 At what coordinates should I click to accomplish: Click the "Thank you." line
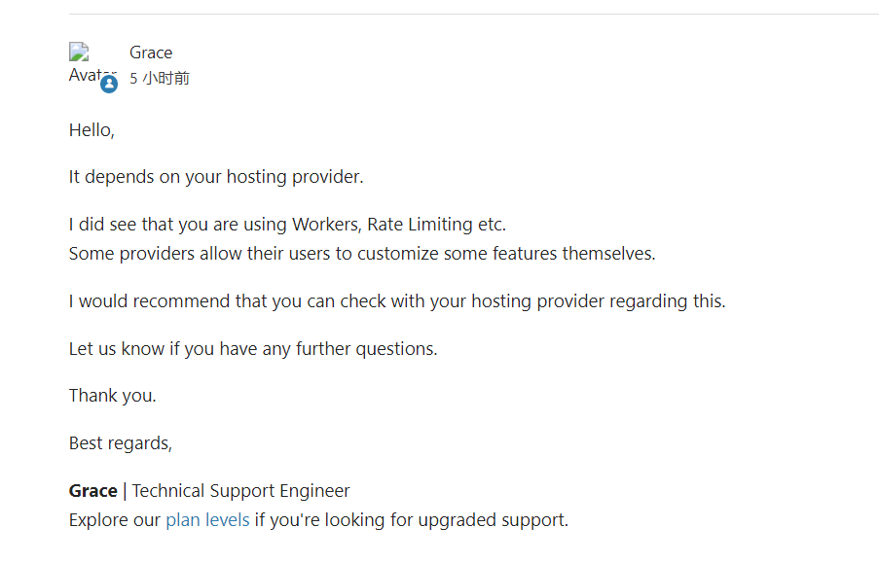[x=112, y=396]
